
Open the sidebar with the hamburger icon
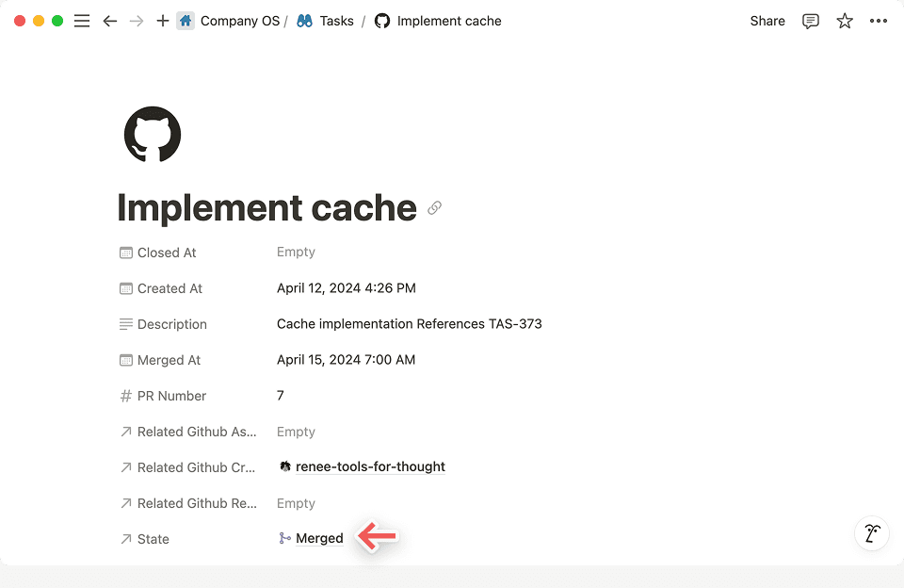82,21
